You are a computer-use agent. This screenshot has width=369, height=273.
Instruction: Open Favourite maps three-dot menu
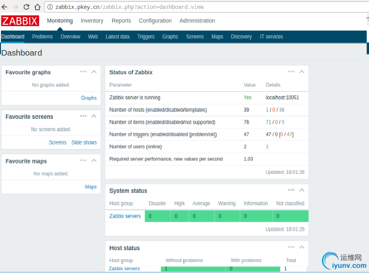click(83, 160)
